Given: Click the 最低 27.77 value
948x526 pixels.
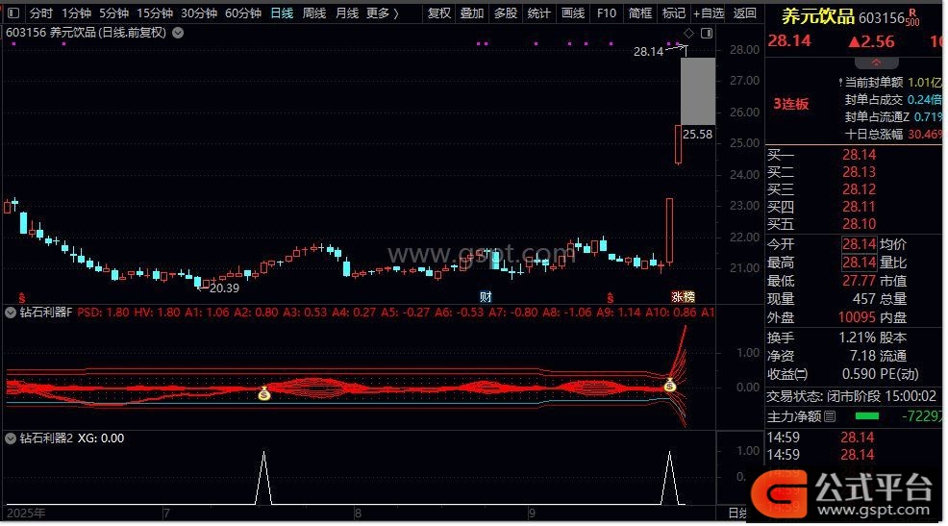Looking at the screenshot, I should pos(860,281).
